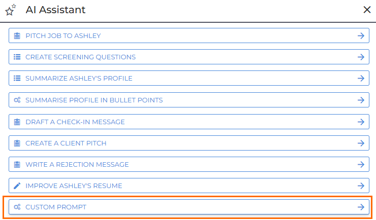
Task: Click gears icon beside Custom Prompt
Action: click(x=17, y=207)
